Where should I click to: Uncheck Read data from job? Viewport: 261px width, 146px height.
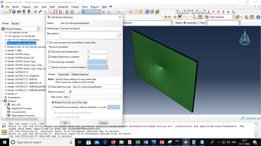click(49, 87)
